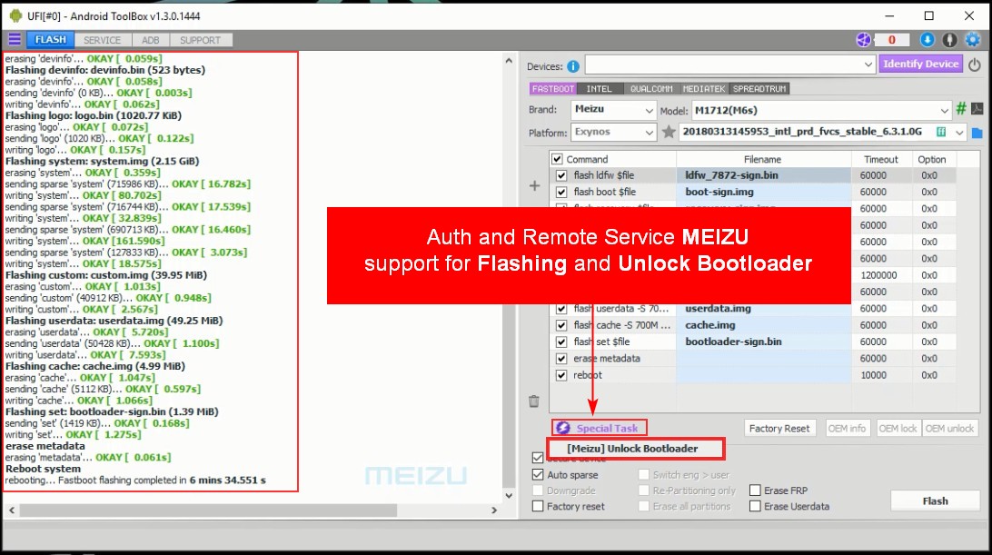Viewport: 992px width, 555px height.
Task: Disable the Auto sparse checkbox
Action: tap(538, 475)
